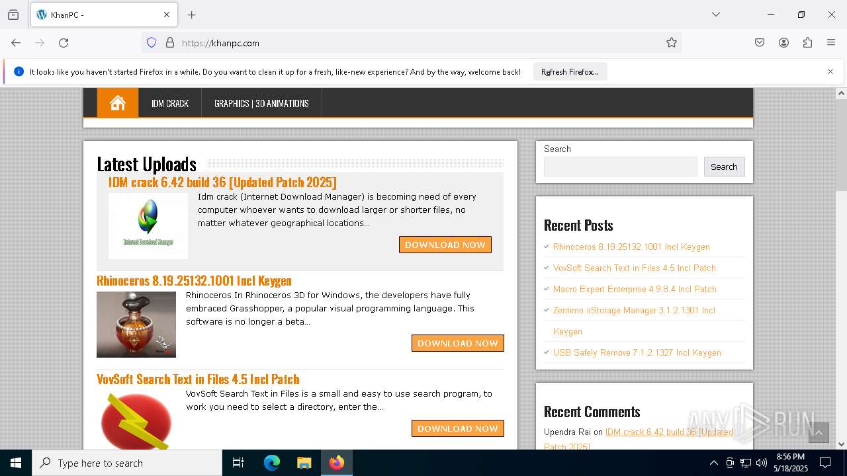Open the Pocket save icon

(x=760, y=42)
